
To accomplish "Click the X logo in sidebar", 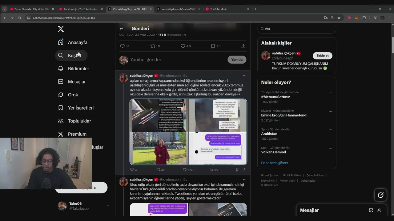I will [61, 29].
